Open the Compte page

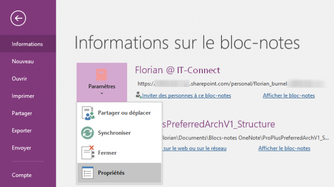coord(22,175)
